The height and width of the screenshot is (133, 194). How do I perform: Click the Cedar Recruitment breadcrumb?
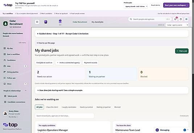click(x=80, y=22)
